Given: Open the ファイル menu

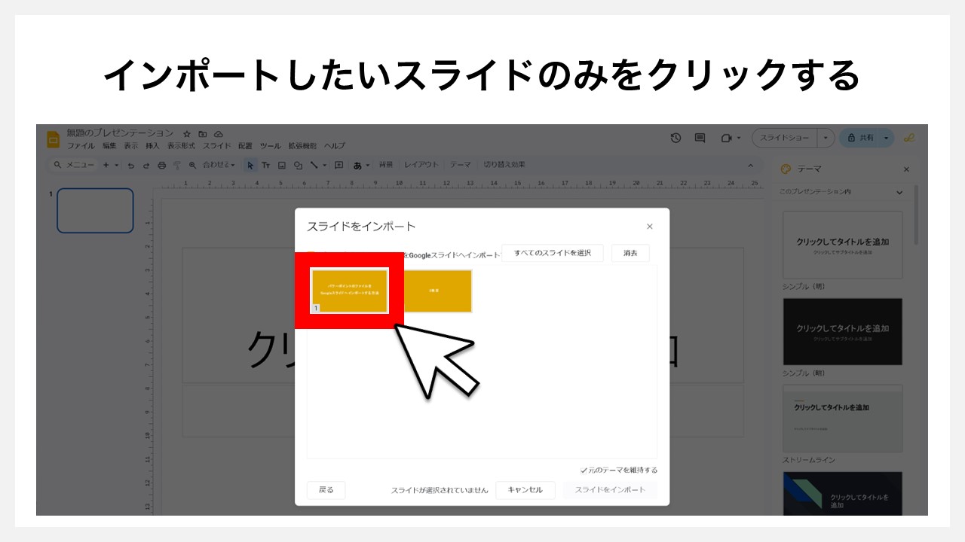Looking at the screenshot, I should tap(81, 145).
